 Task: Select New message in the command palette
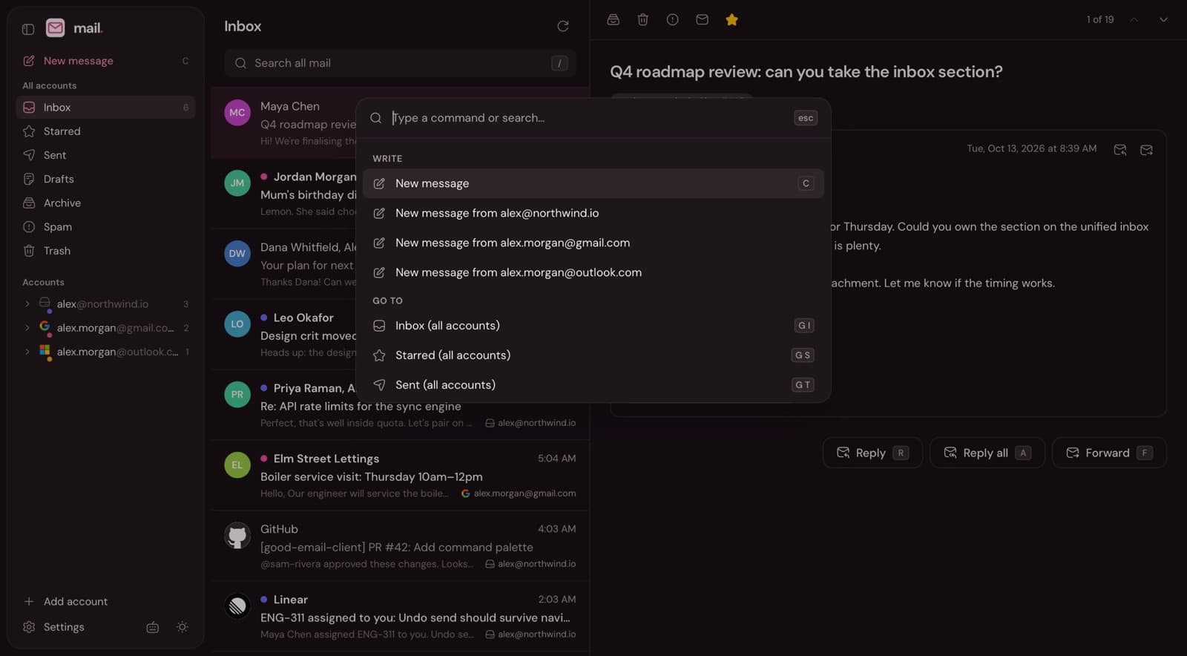click(593, 183)
